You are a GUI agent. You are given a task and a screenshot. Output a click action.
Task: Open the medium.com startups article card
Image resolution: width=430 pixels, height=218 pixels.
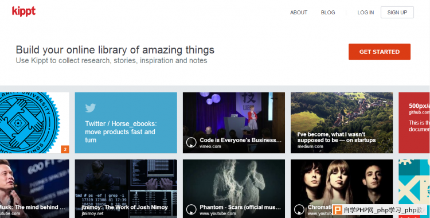[x=342, y=123]
